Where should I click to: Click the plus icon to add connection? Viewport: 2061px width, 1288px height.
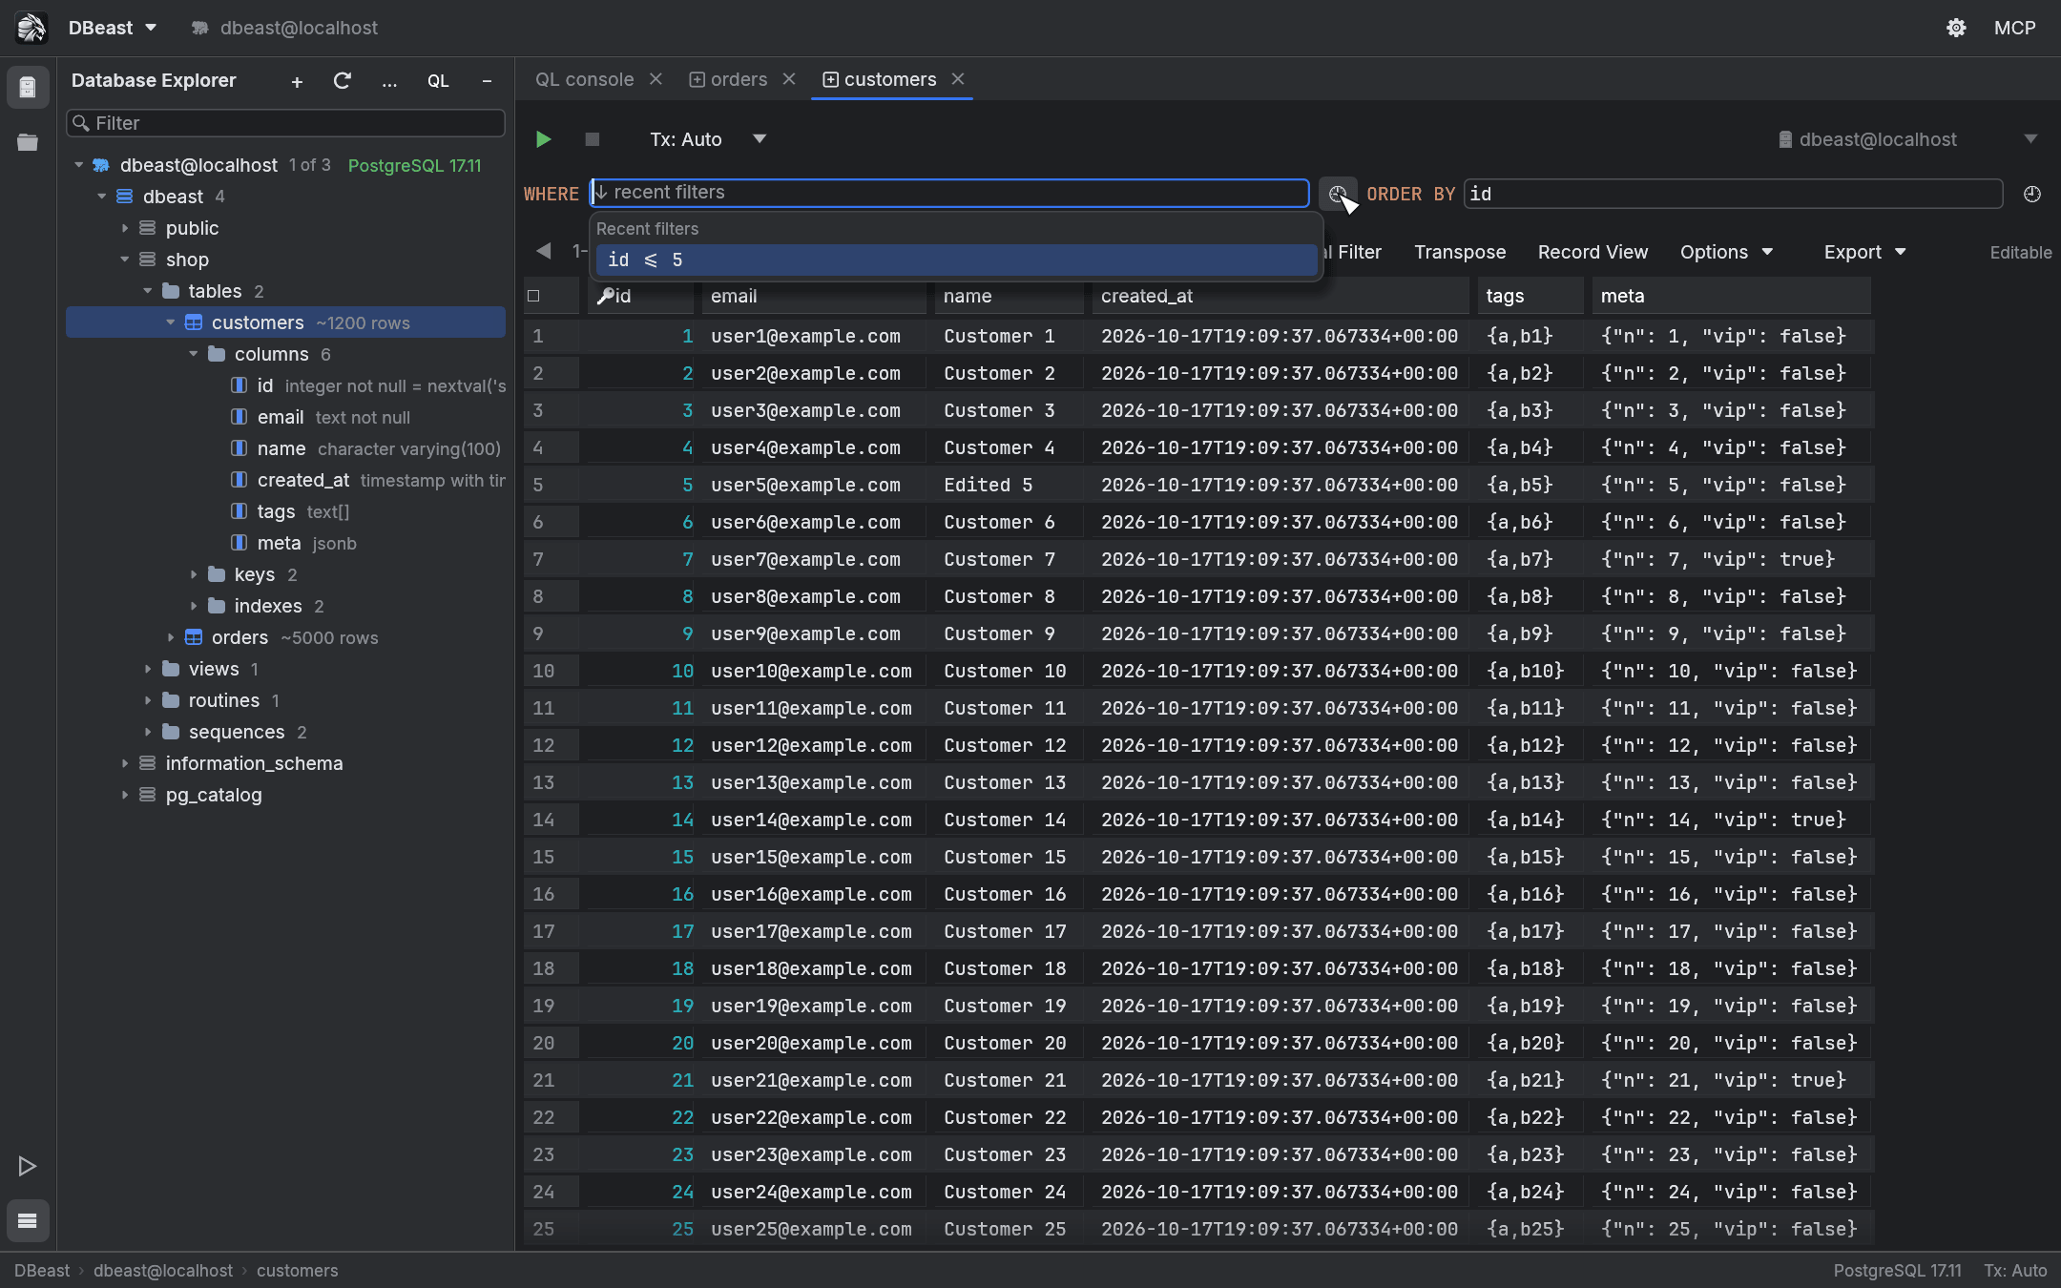click(297, 82)
